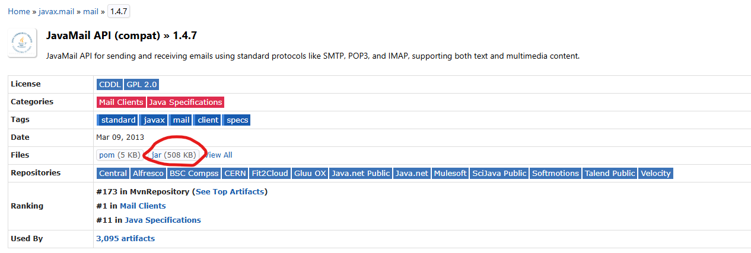Click the JavaMail artifact logo icon
The image size is (751, 253).
click(23, 42)
